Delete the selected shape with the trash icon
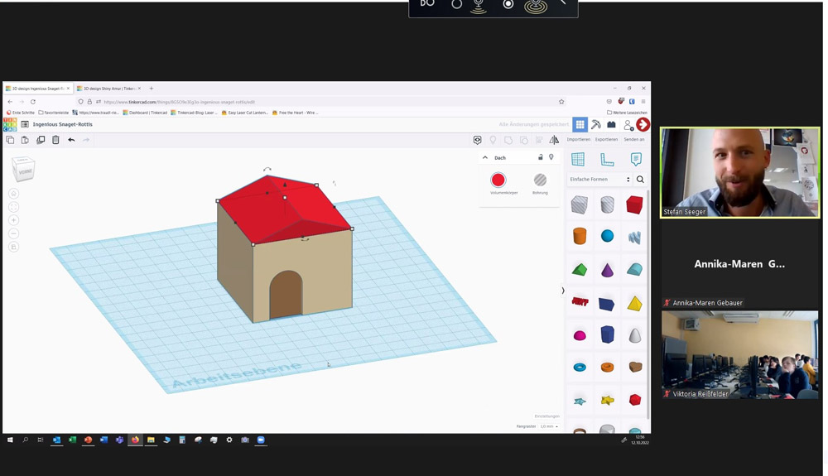828x476 pixels. pos(55,140)
